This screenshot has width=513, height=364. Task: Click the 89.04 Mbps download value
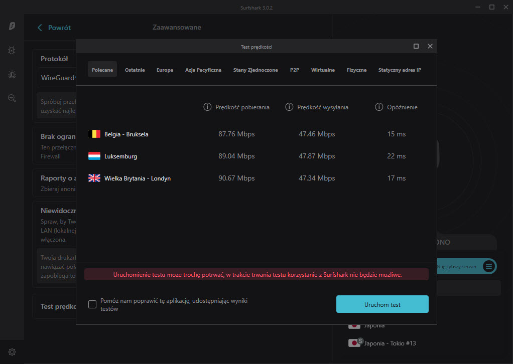(236, 156)
